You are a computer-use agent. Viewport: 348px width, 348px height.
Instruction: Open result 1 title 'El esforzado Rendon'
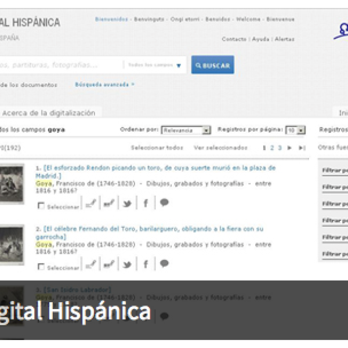click(x=155, y=172)
